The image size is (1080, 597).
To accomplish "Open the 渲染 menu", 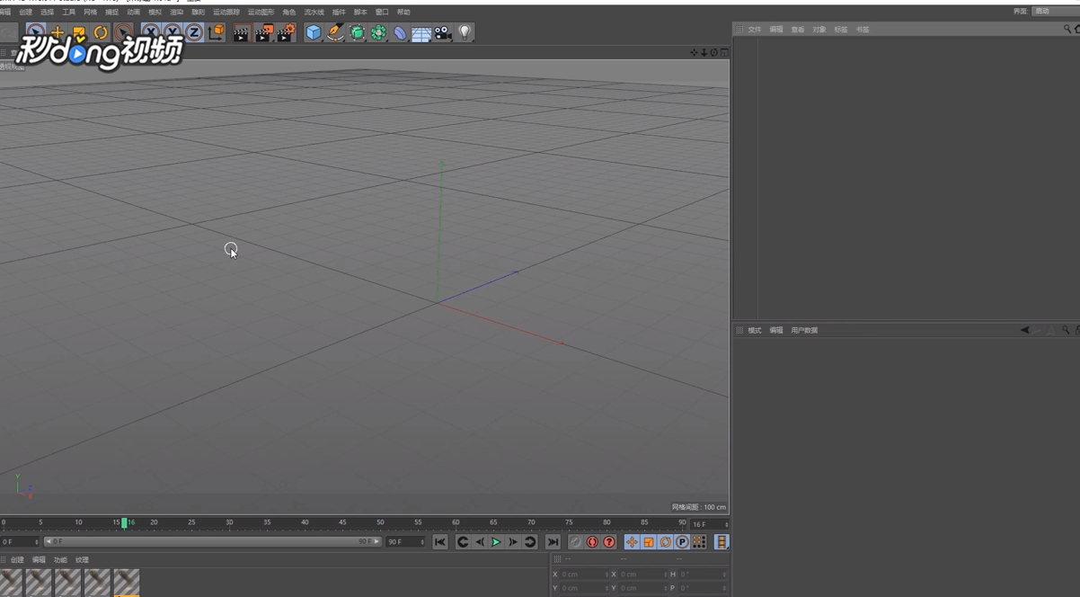I will 176,13.
